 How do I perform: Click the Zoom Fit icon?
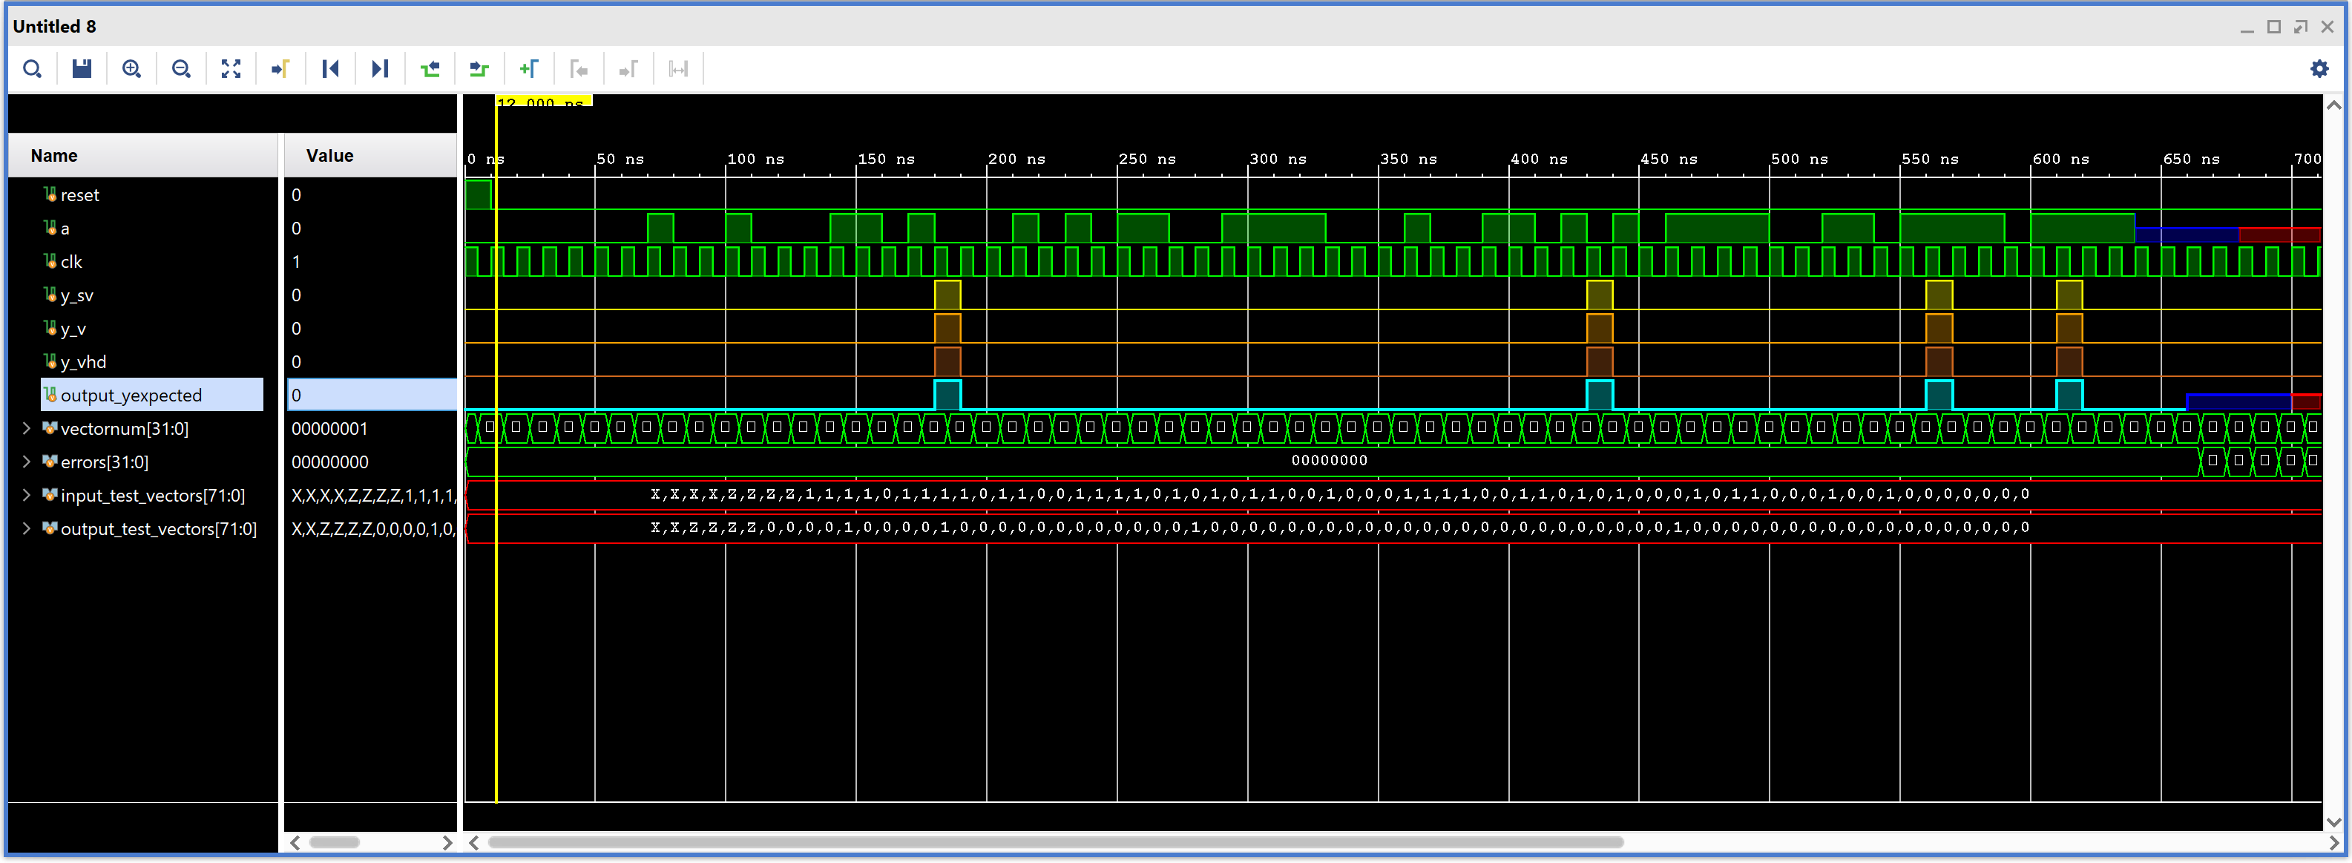click(x=231, y=70)
